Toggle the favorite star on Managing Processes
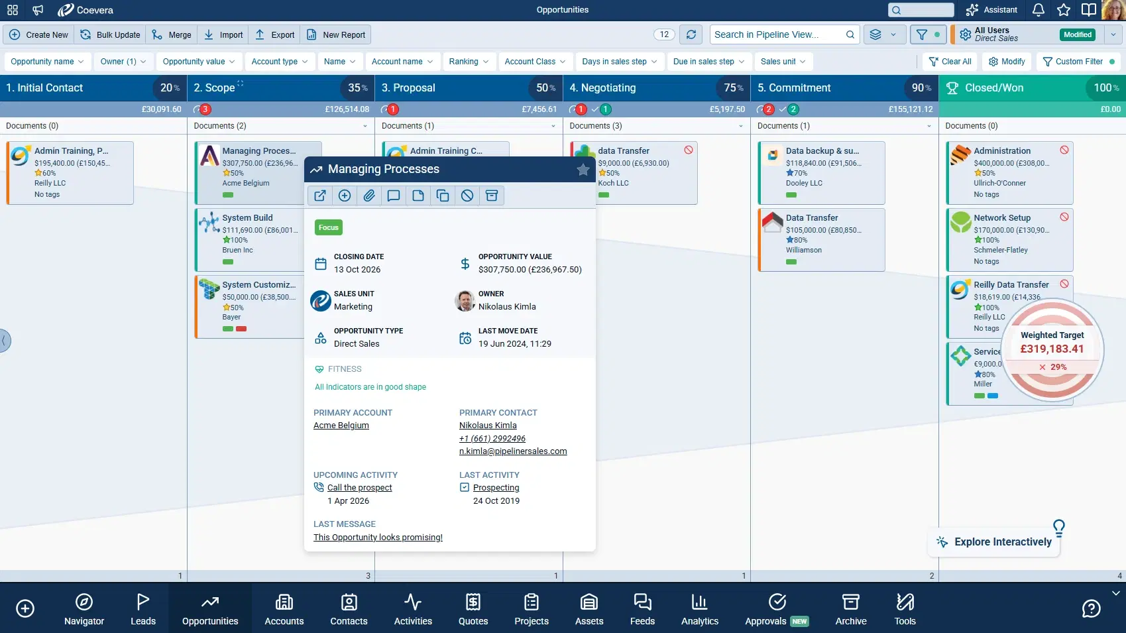 pos(583,169)
